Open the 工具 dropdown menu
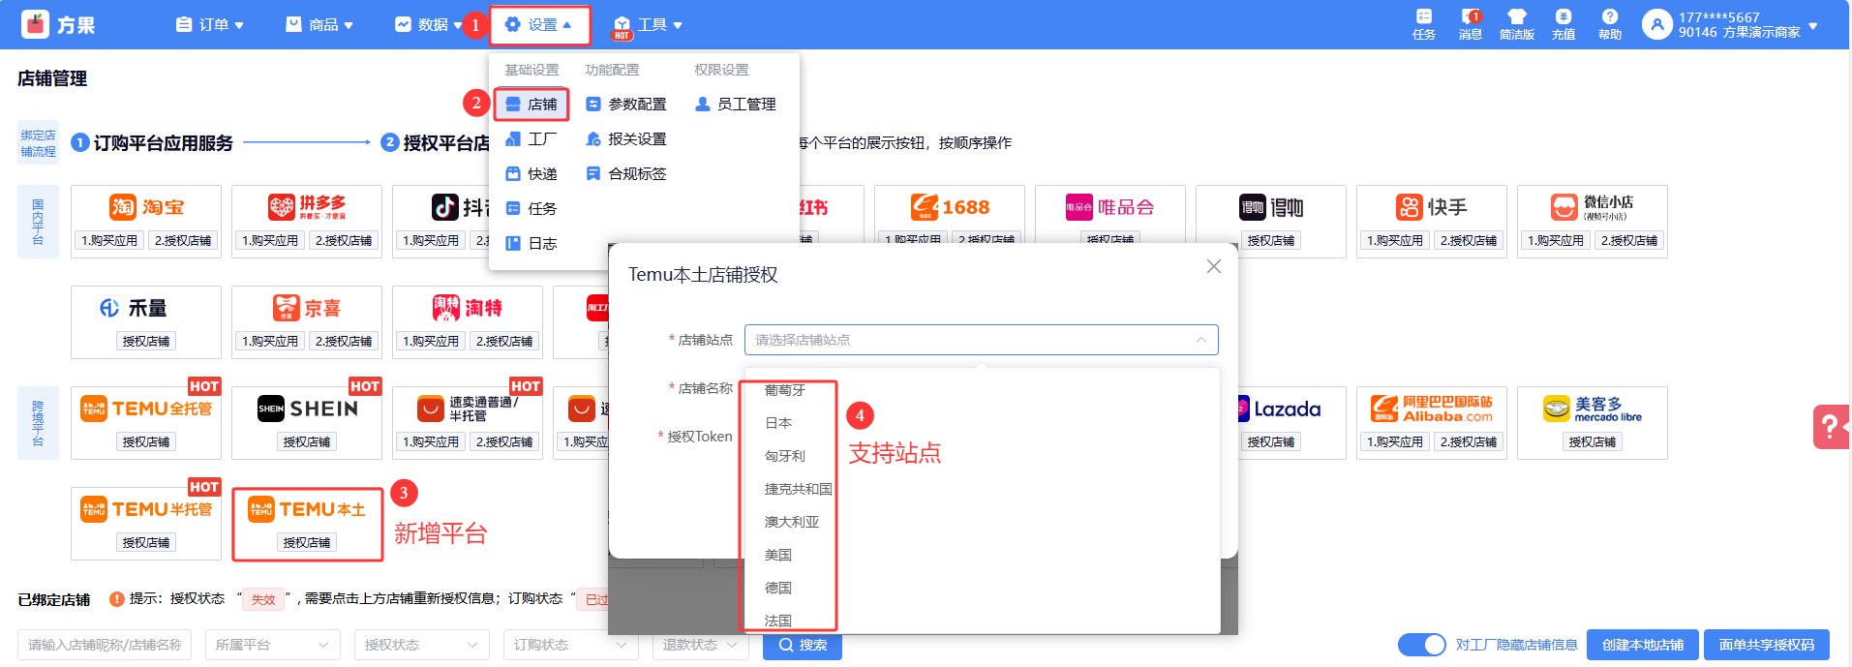The width and height of the screenshot is (1852, 667). pyautogui.click(x=649, y=25)
